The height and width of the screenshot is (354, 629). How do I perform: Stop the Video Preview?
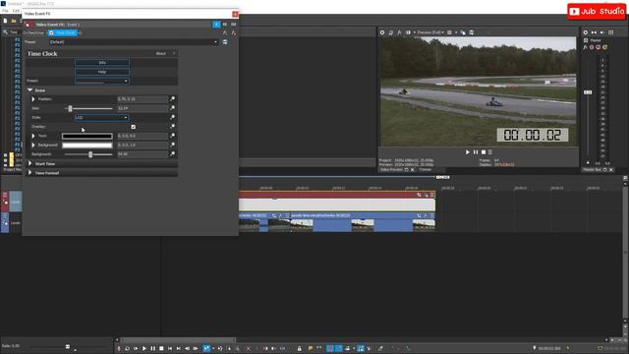484,152
